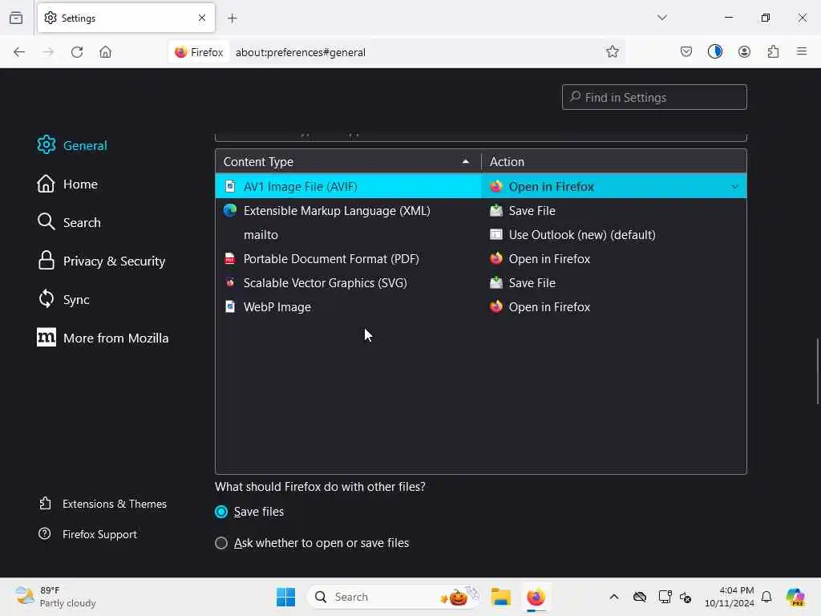Click the Firefox identity badge in address bar
Screen dimensions: 821x616
click(x=199, y=52)
